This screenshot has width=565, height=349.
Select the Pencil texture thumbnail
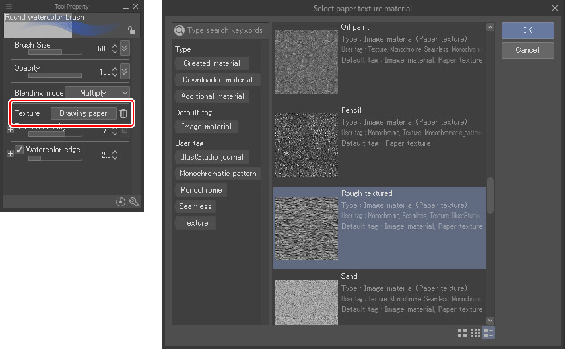click(306, 144)
